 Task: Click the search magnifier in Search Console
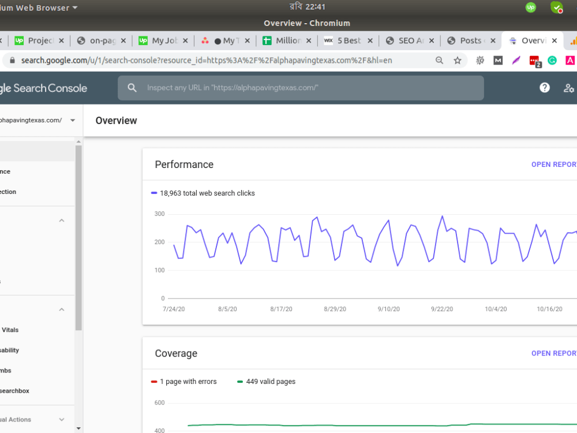(x=132, y=88)
